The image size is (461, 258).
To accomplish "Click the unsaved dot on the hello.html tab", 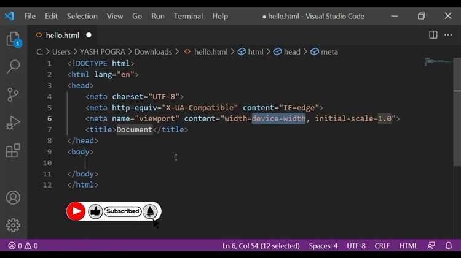I will [89, 35].
